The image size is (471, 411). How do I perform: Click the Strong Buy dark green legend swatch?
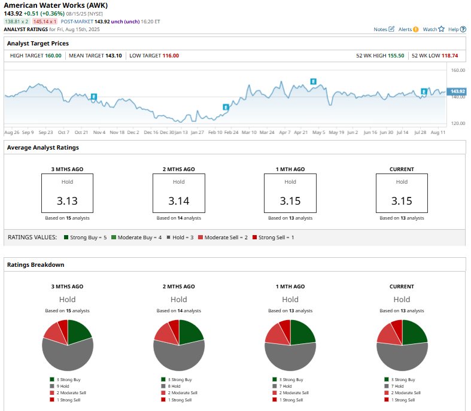pos(66,237)
